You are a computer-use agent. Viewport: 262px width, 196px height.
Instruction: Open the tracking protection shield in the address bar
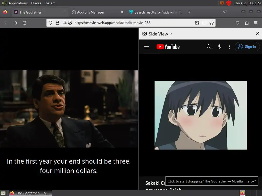point(50,23)
